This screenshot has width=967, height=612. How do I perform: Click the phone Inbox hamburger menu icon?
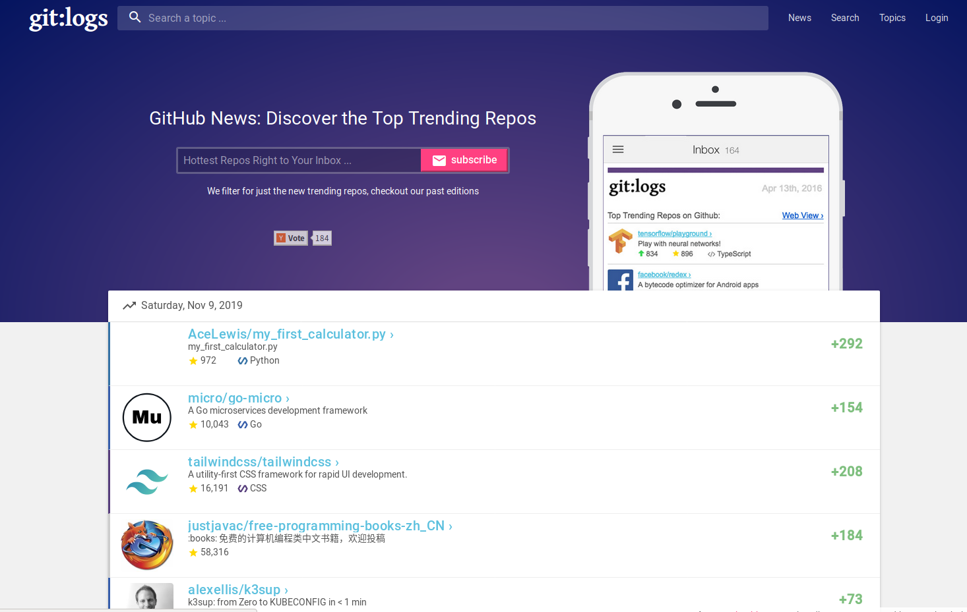618,150
